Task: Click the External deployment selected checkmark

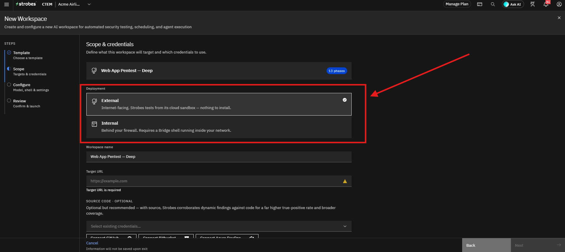Action: (345, 100)
